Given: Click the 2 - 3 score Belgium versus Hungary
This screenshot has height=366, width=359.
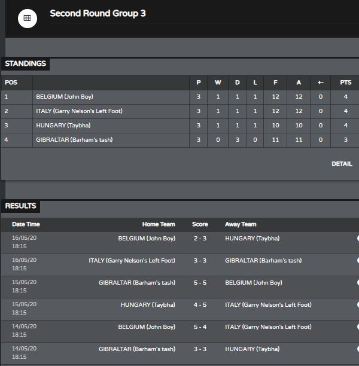Looking at the screenshot, I should 200,239.
